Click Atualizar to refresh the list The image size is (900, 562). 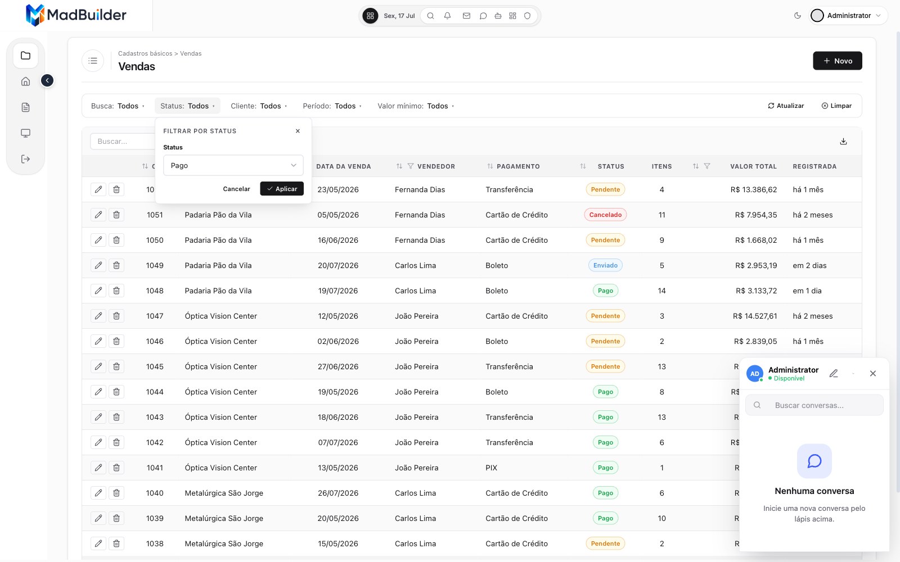786,106
